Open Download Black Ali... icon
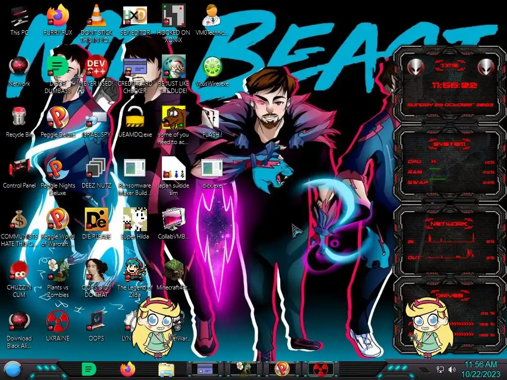The image size is (507, 380). [x=19, y=322]
